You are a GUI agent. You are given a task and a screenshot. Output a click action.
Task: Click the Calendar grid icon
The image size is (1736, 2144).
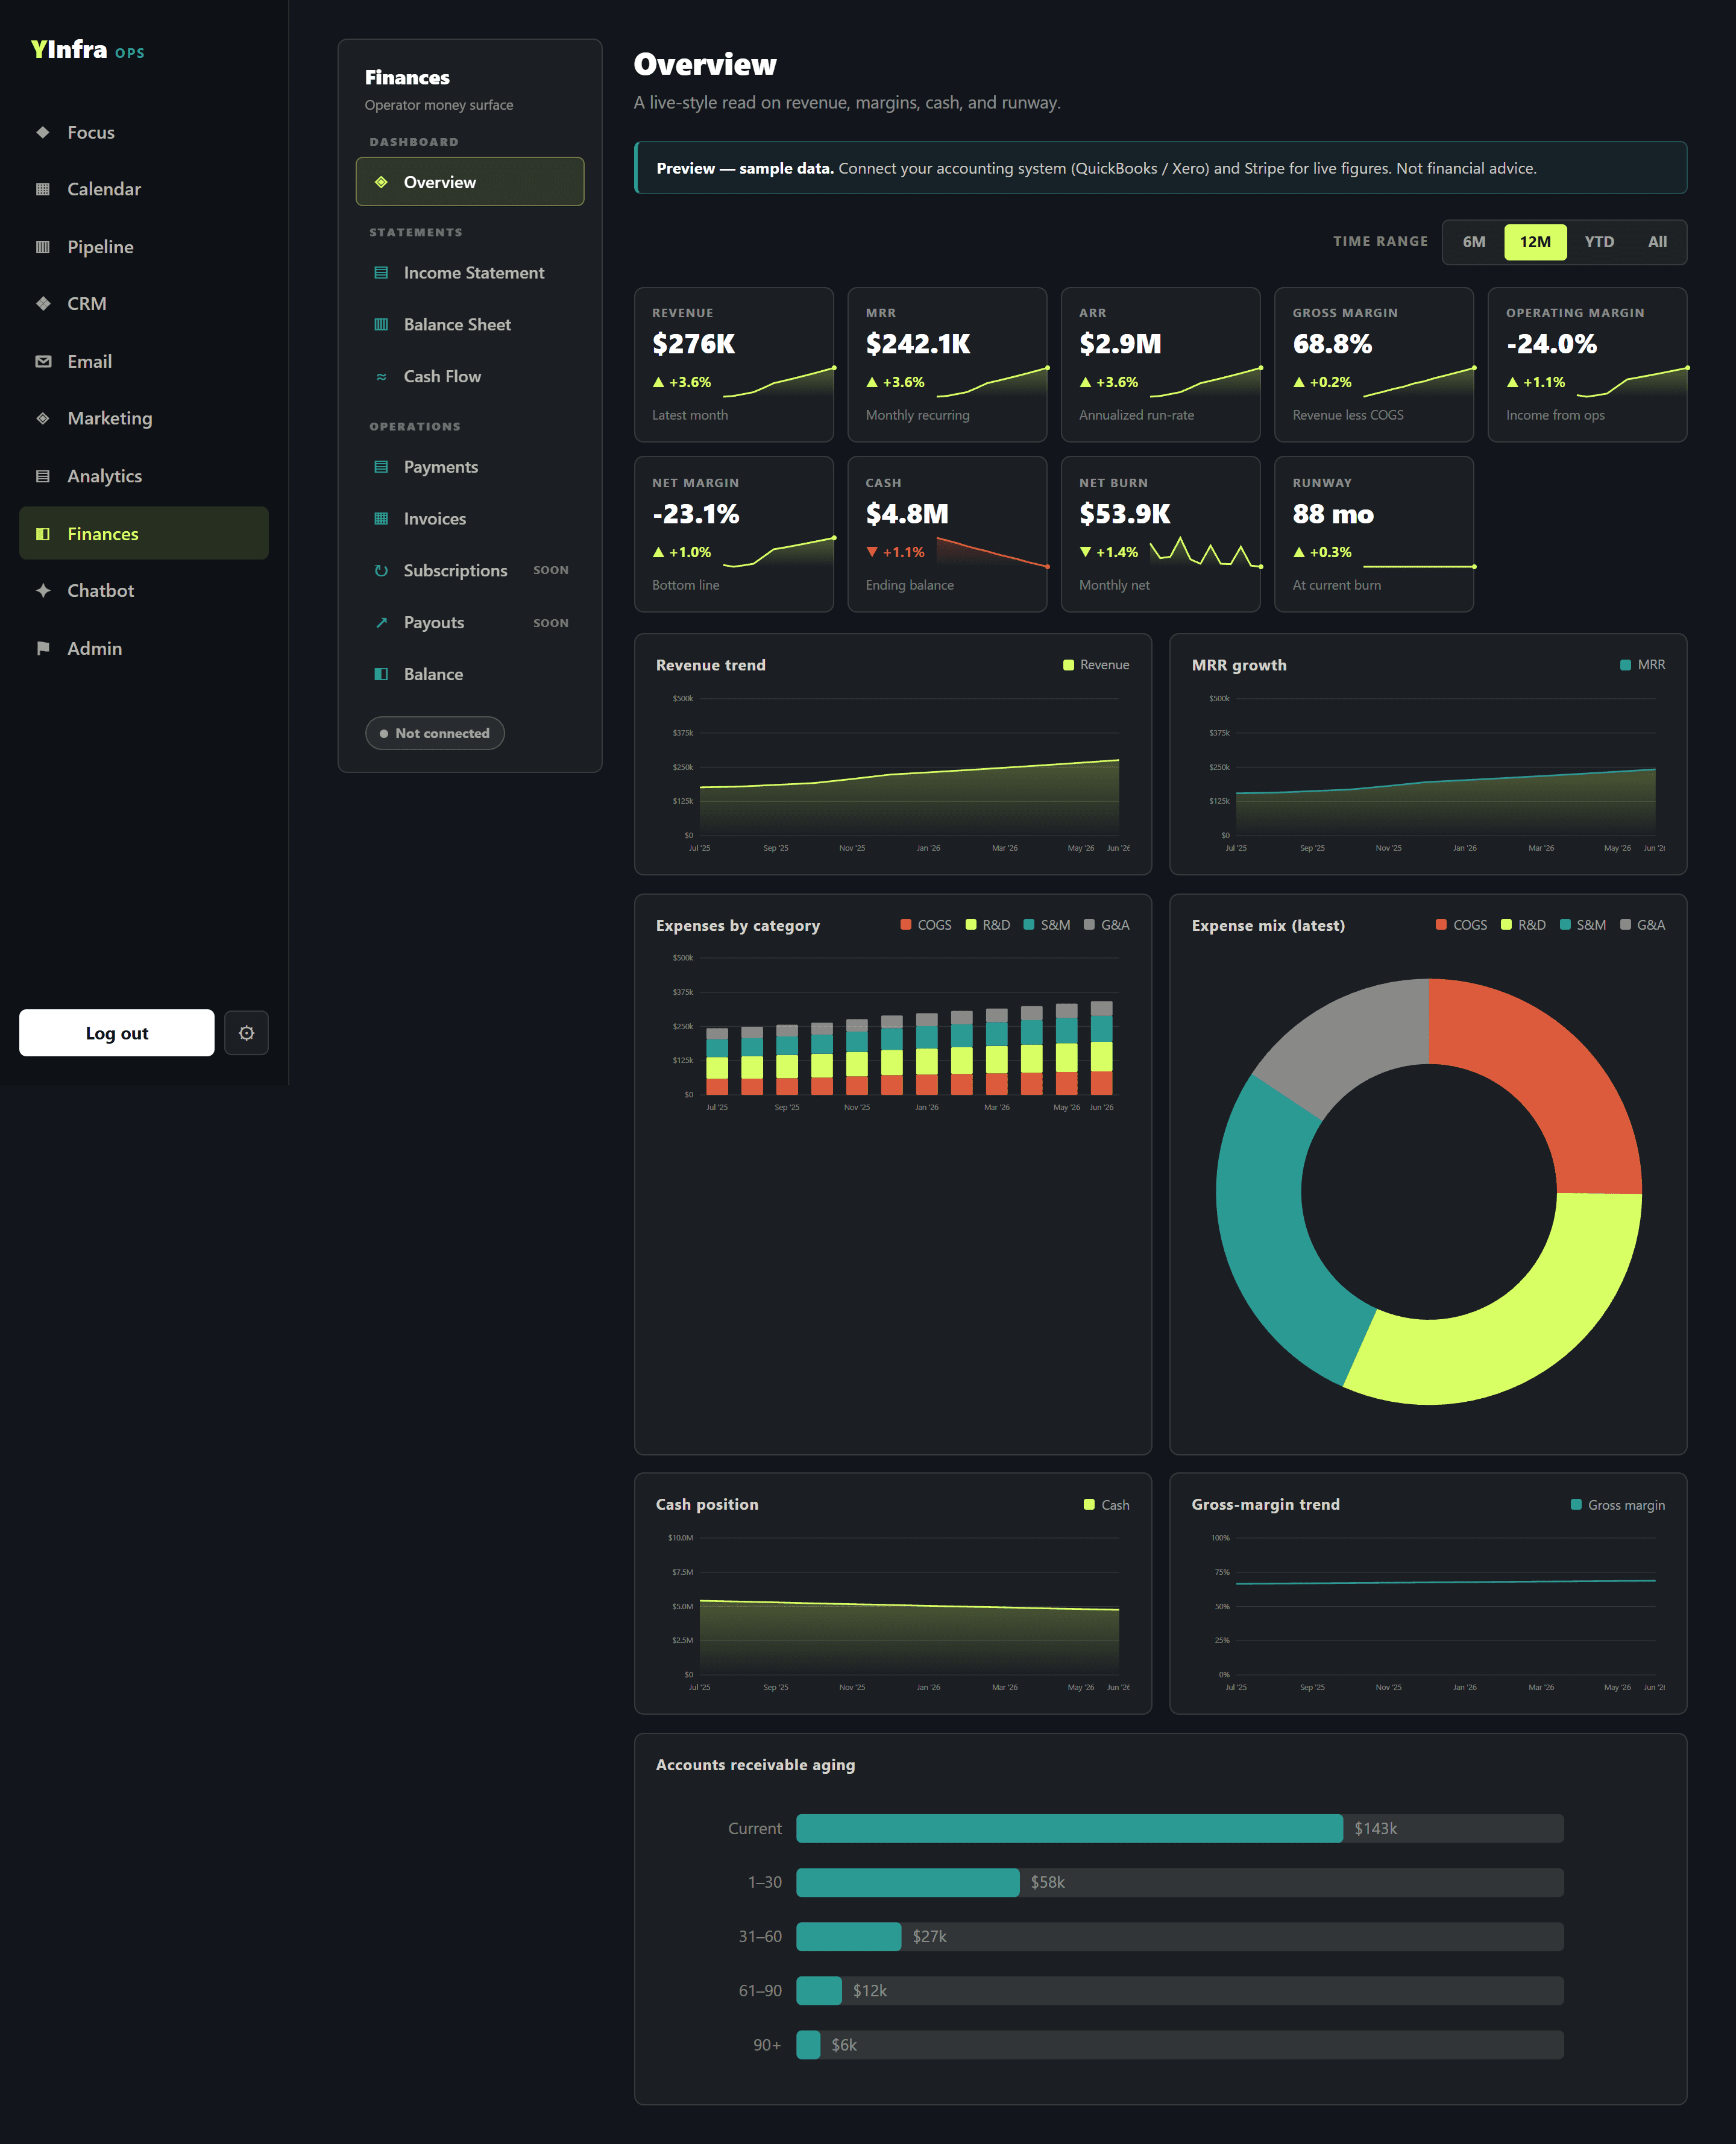point(43,189)
